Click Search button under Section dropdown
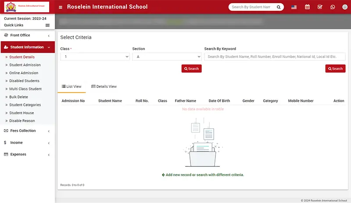 tap(191, 69)
